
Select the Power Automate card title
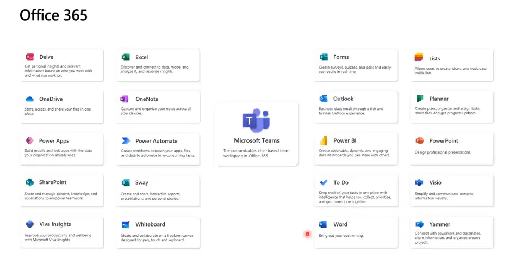pos(157,141)
